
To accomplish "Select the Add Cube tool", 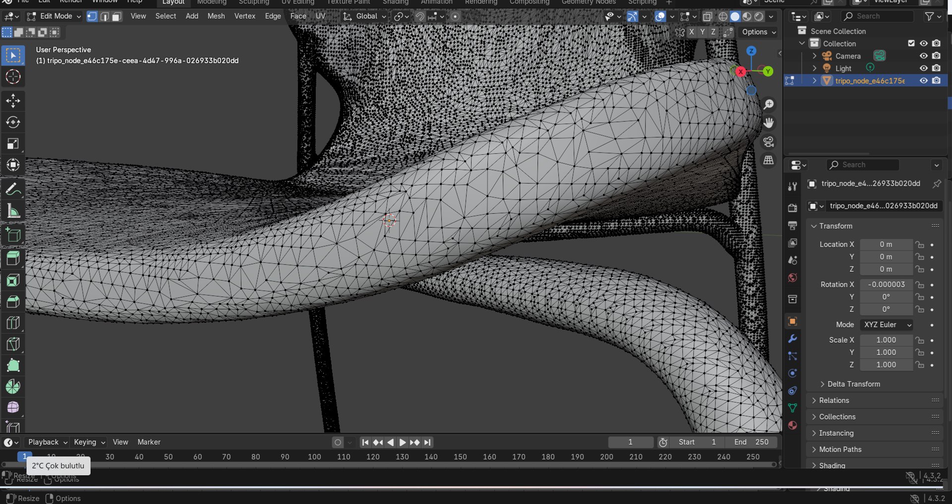I will click(x=13, y=235).
